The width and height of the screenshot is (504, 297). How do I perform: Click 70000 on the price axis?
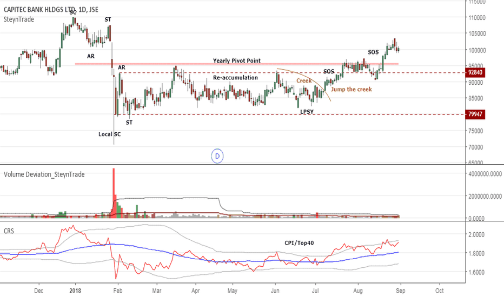(476, 147)
